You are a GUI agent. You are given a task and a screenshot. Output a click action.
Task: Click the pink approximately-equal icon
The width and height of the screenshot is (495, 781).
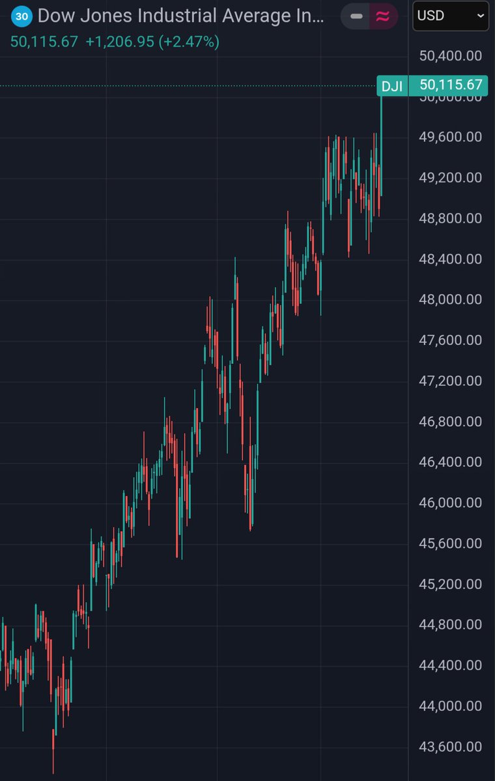click(383, 16)
